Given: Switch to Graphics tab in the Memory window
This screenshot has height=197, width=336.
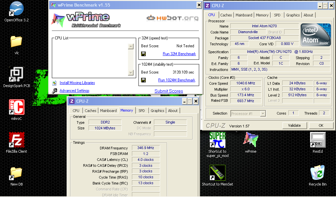Looking at the screenshot, I should coord(157,111).
